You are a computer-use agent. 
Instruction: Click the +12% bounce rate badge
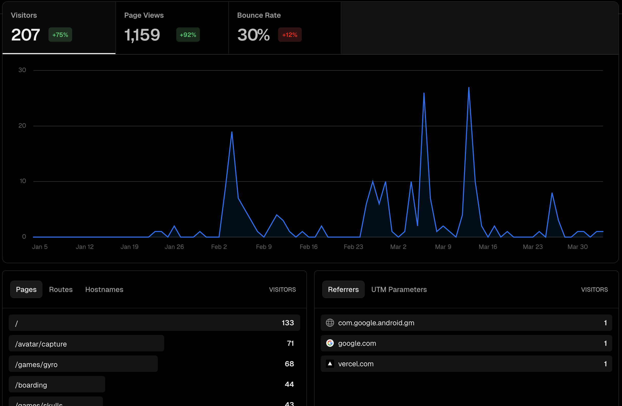pos(289,34)
